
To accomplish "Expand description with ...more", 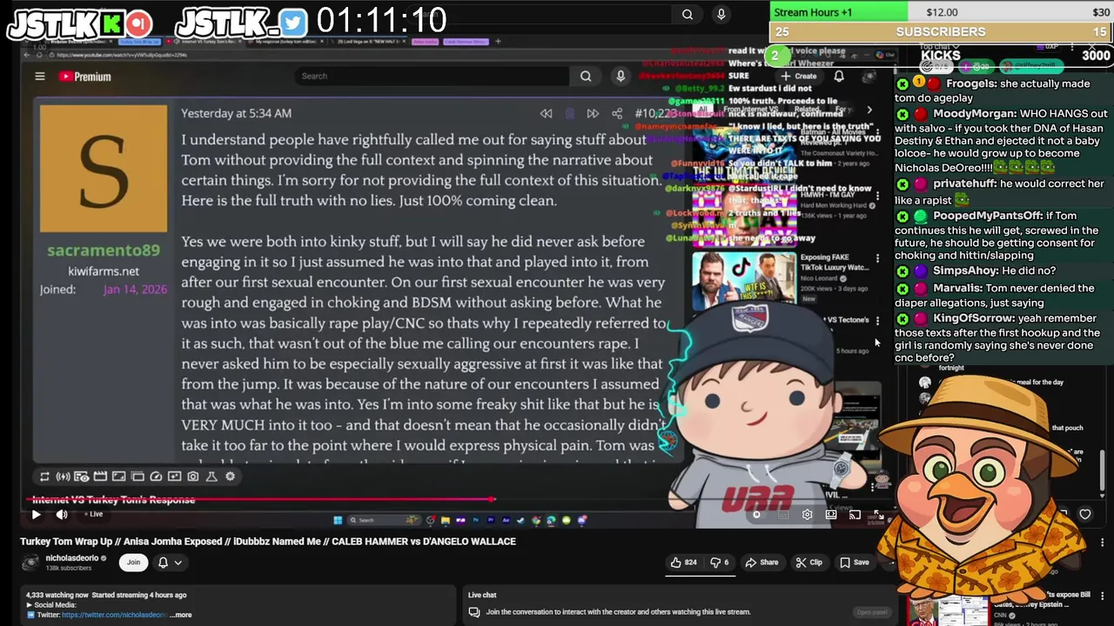I will [x=182, y=615].
